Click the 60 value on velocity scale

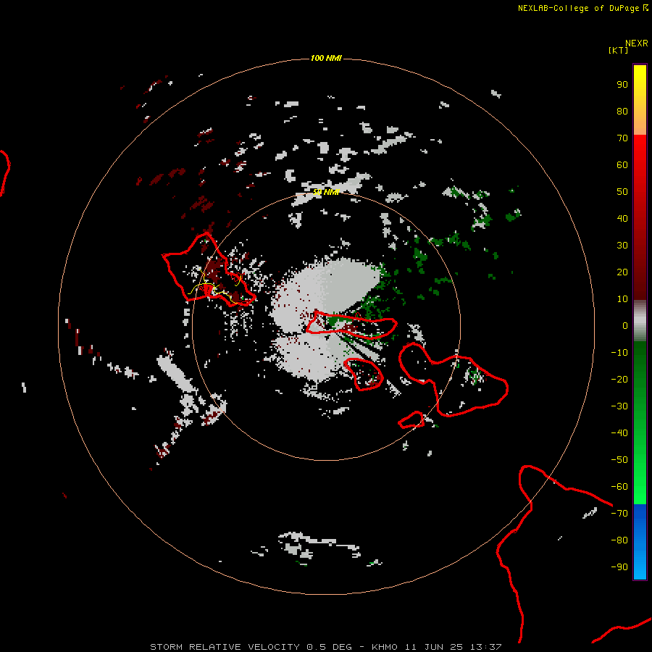tap(622, 165)
